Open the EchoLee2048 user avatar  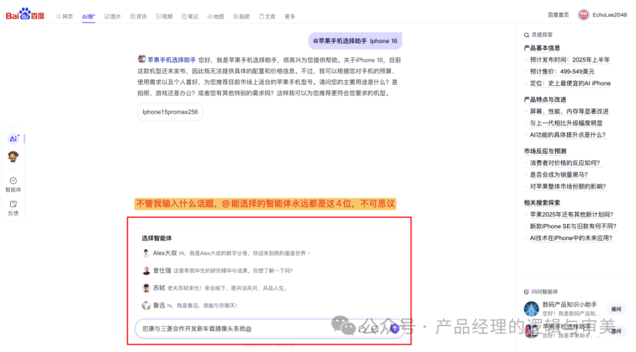tap(583, 15)
